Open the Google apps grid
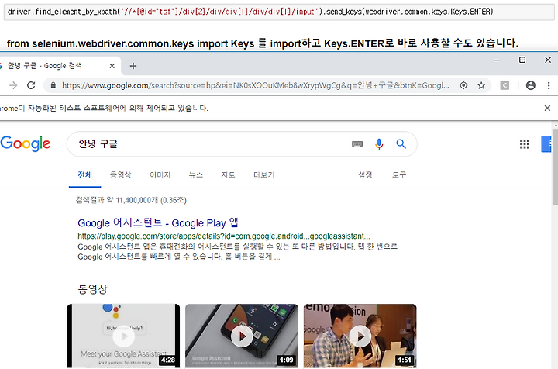 [525, 144]
